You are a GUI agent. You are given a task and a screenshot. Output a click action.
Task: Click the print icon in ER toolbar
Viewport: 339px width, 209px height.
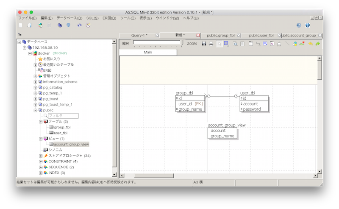click(211, 44)
